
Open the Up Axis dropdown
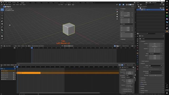click(156, 73)
